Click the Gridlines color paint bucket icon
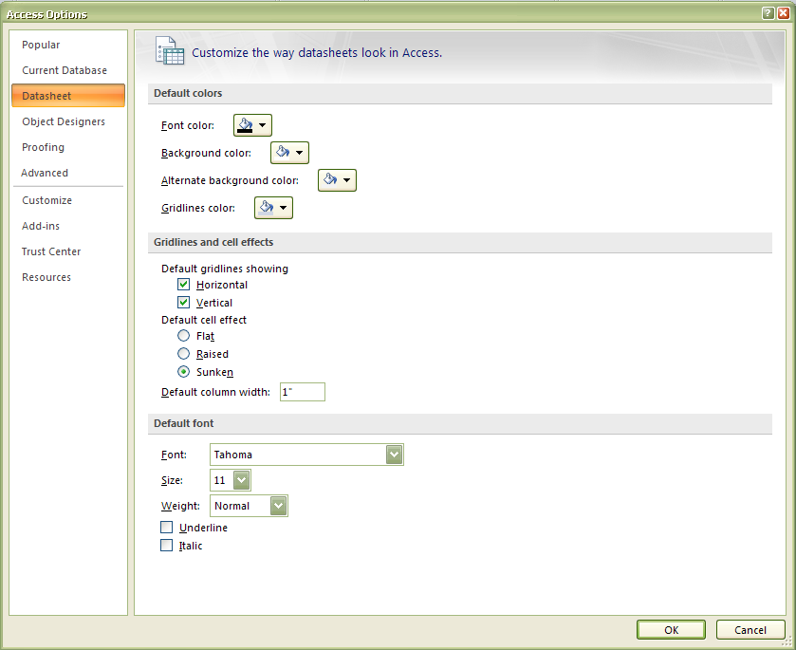This screenshot has height=650, width=796. pyautogui.click(x=266, y=207)
